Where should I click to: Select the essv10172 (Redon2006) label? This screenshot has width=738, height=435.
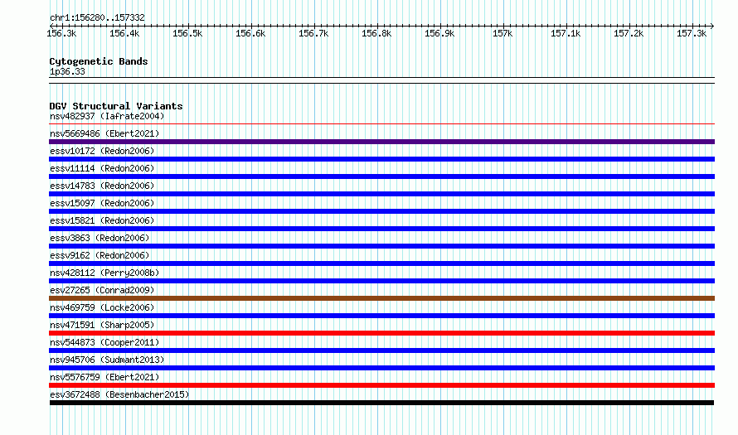point(102,151)
